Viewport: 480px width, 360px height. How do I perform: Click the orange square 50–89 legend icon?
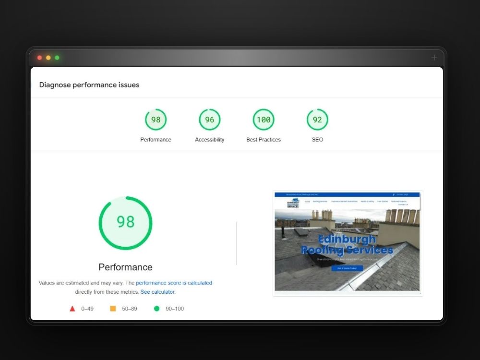[x=113, y=309]
